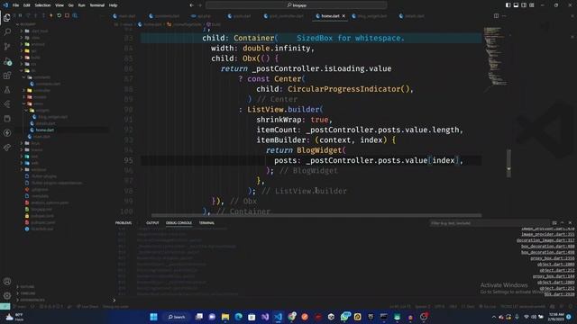Maximize the bottom panel size
Screen dimensions: 577x324
562,222
